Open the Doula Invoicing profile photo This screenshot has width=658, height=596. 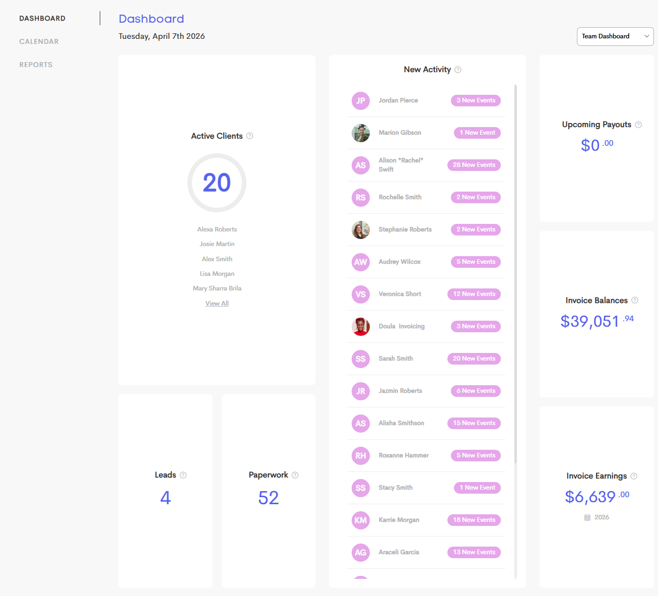(x=361, y=327)
